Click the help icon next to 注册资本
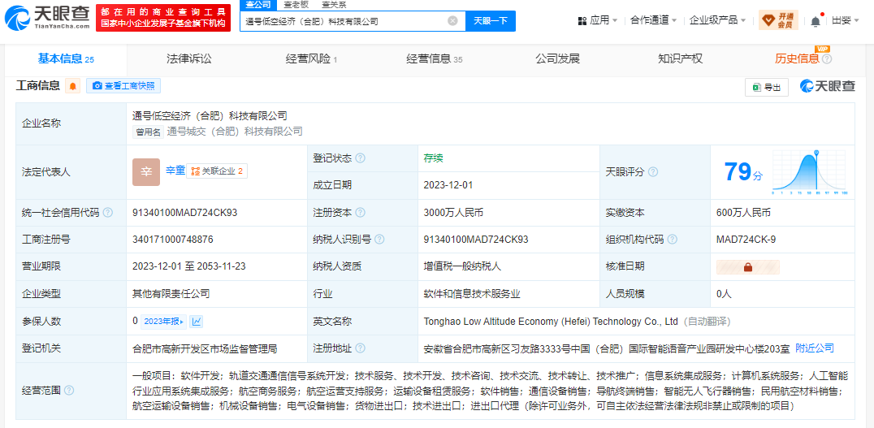 [x=360, y=212]
